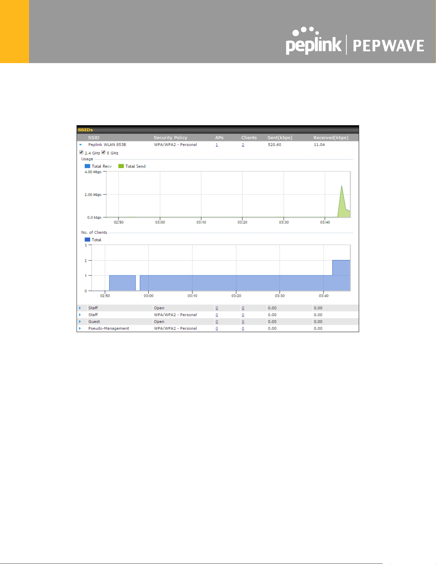
Task: Click the blue Total clients legend swatch
Action: point(87,240)
